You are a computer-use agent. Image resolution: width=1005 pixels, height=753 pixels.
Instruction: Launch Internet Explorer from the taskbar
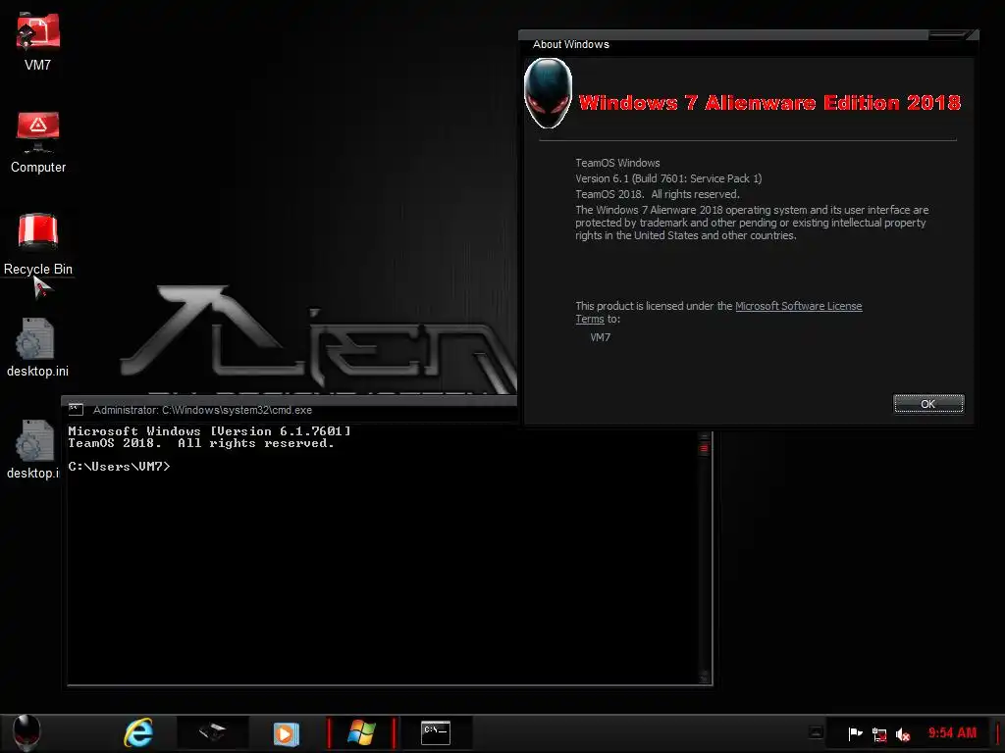point(138,732)
